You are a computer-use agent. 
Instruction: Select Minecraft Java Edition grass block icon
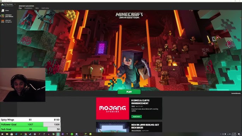pyautogui.click(x=3, y=16)
